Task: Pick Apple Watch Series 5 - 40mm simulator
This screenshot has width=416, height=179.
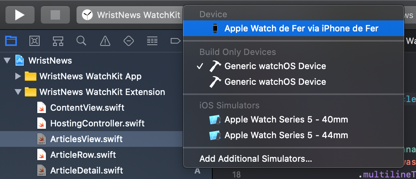Action: tap(294, 120)
